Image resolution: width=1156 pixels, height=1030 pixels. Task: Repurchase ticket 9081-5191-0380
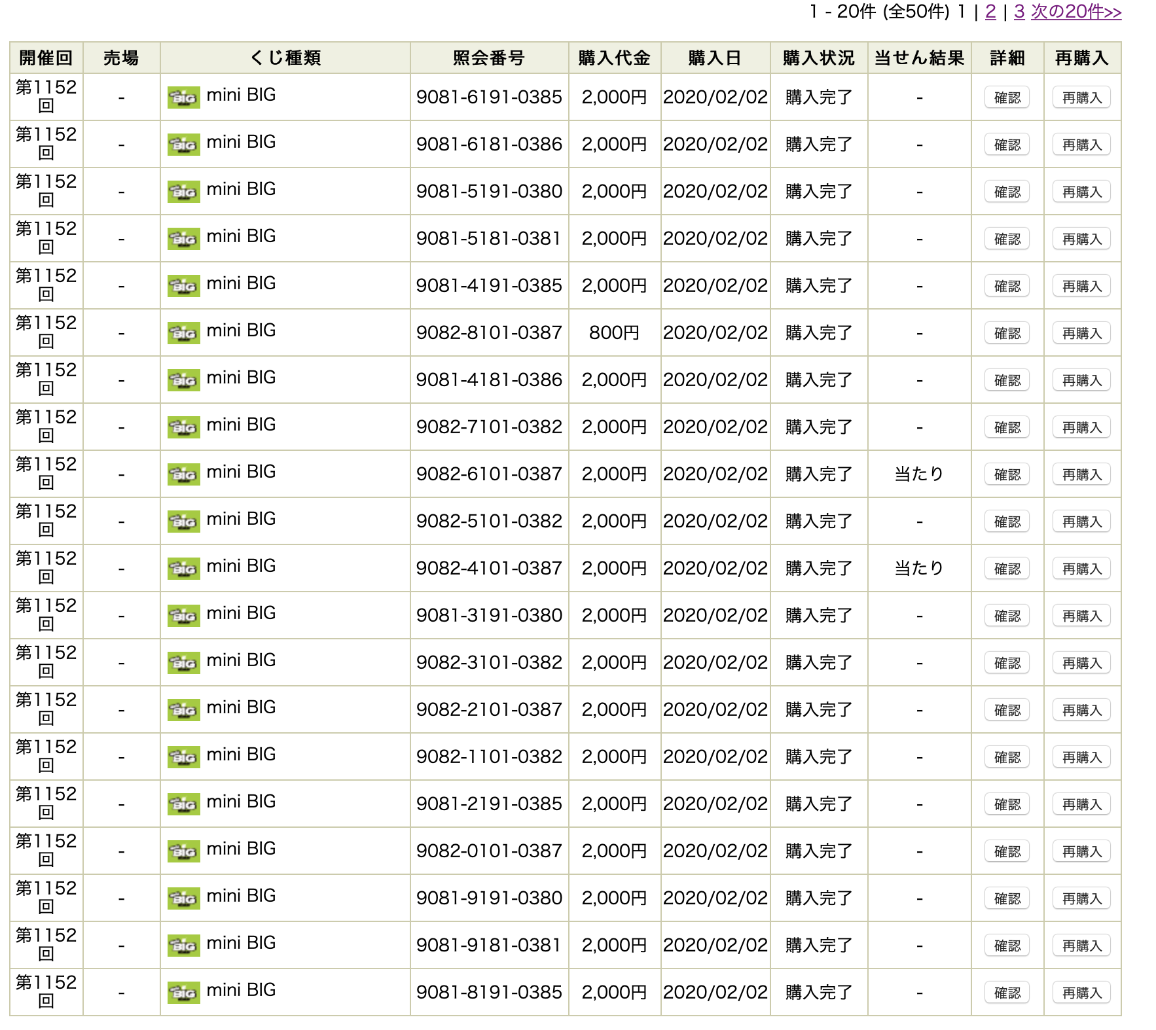click(1081, 192)
